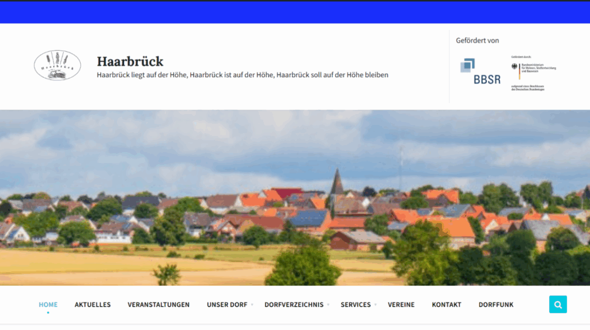Select Veranstaltungen in the navigation bar
590x330 pixels.
coord(158,305)
